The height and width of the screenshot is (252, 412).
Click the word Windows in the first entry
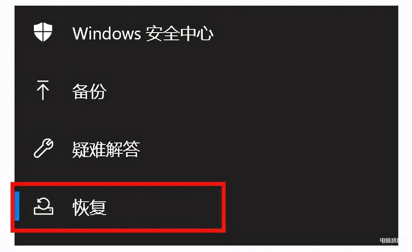pos(107,33)
